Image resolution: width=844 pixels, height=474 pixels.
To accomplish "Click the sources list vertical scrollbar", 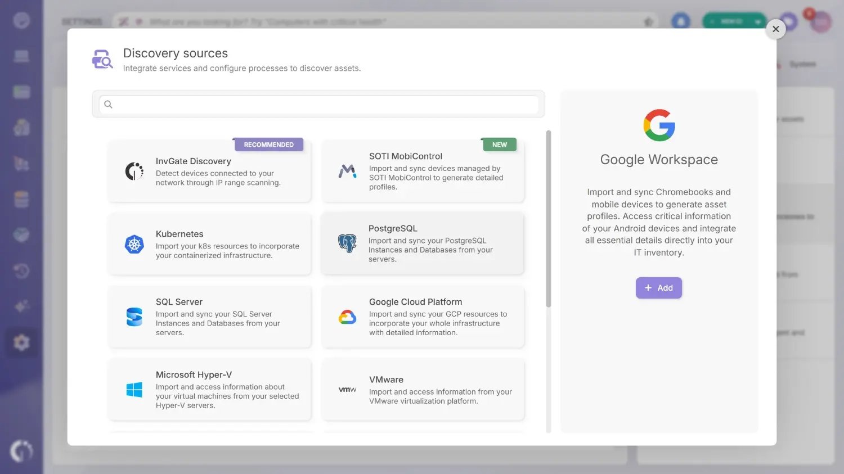I will tap(549, 219).
